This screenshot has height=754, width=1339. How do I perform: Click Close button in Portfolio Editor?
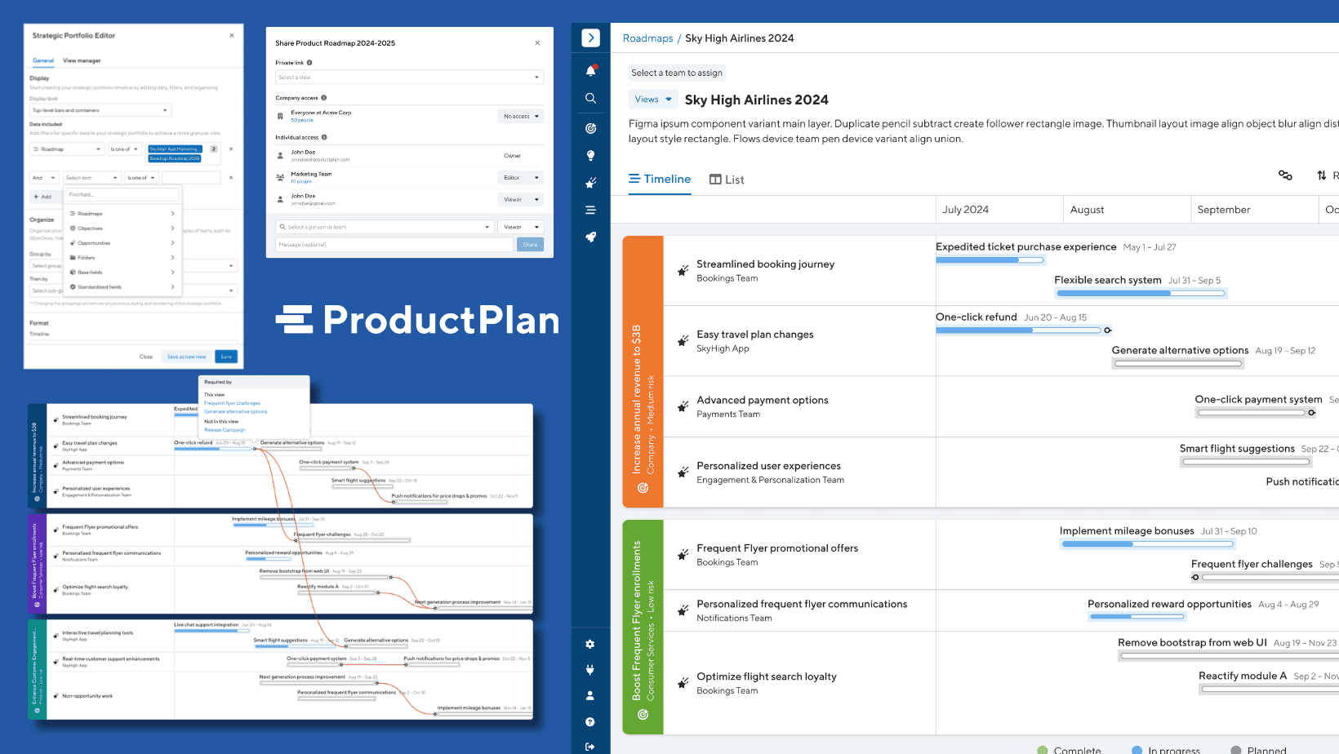pos(146,357)
